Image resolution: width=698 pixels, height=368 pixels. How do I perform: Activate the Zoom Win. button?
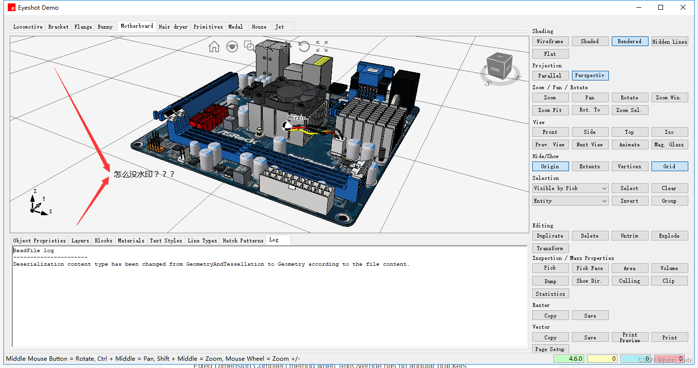[x=669, y=97]
